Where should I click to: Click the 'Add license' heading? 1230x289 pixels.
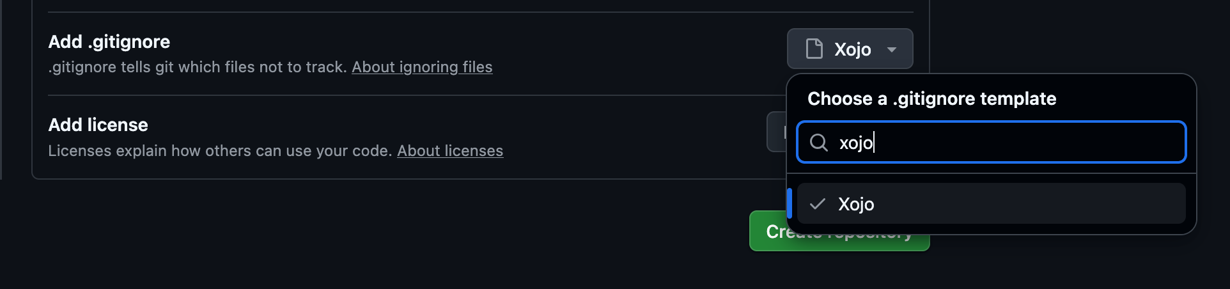tap(98, 125)
